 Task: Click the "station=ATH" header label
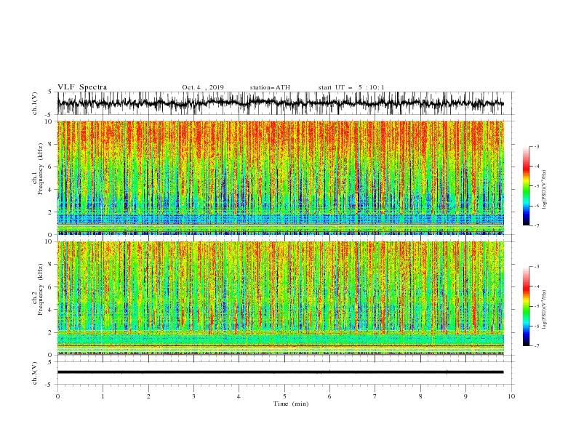[270, 87]
